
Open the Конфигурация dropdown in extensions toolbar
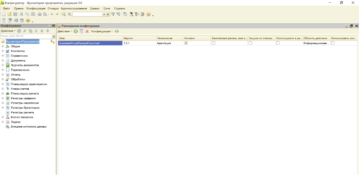pyautogui.click(x=102, y=31)
